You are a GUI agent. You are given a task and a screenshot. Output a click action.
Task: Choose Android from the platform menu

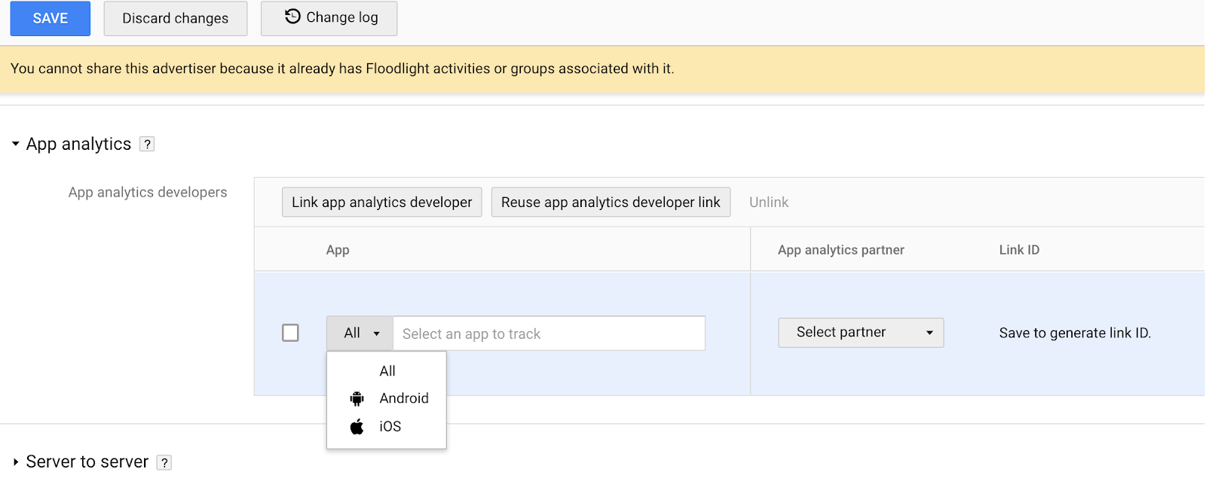click(404, 398)
